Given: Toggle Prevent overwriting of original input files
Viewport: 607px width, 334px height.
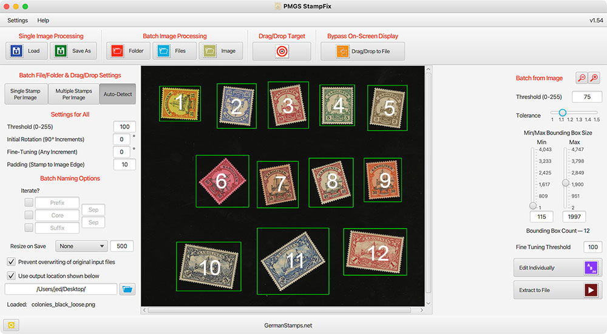Looking at the screenshot, I should [x=11, y=262].
